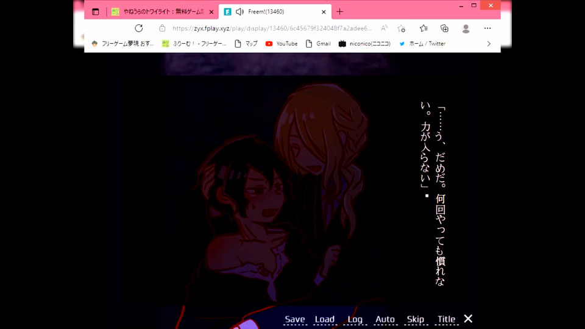
Task: Toggle Skip mode in the game
Action: 415,319
